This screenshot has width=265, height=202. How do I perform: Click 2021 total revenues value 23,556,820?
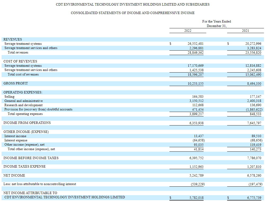(253, 53)
